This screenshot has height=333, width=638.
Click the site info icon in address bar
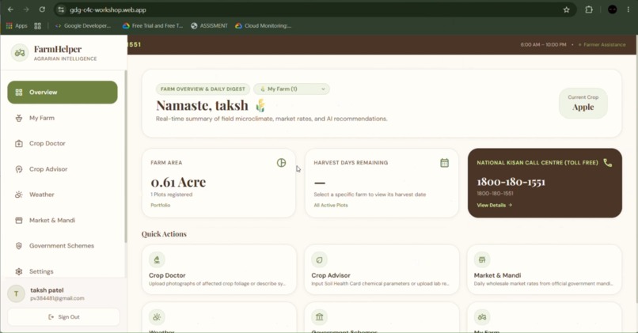point(61,9)
